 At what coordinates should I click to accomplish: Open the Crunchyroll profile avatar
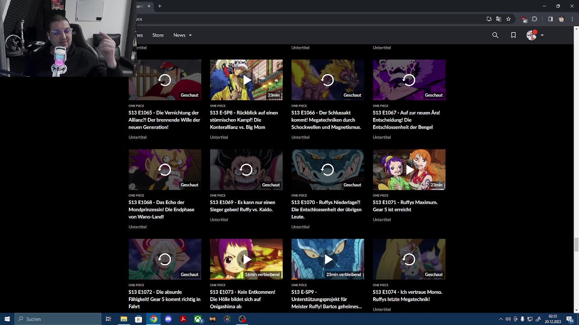point(532,35)
